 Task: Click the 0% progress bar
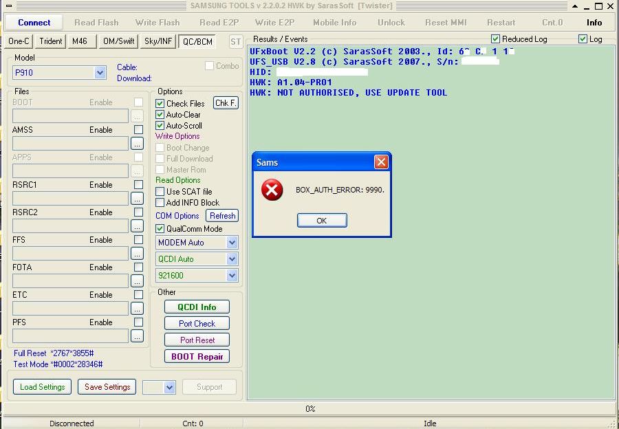pos(309,409)
